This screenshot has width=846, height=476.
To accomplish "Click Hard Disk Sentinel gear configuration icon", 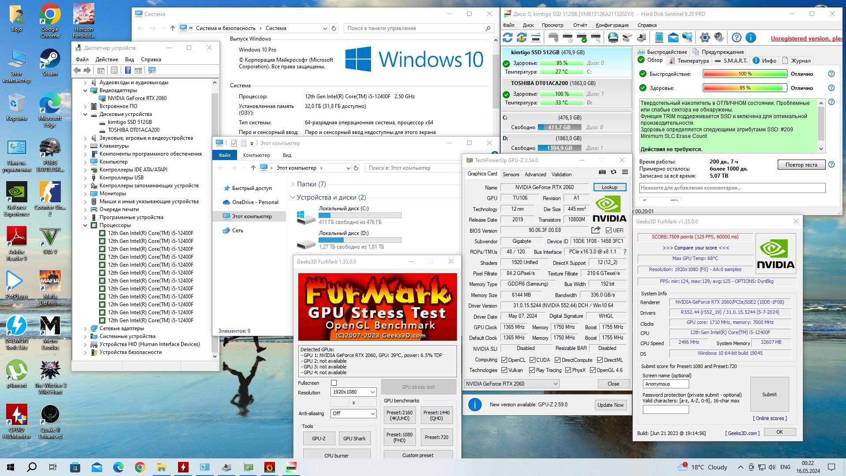I will pyautogui.click(x=705, y=37).
